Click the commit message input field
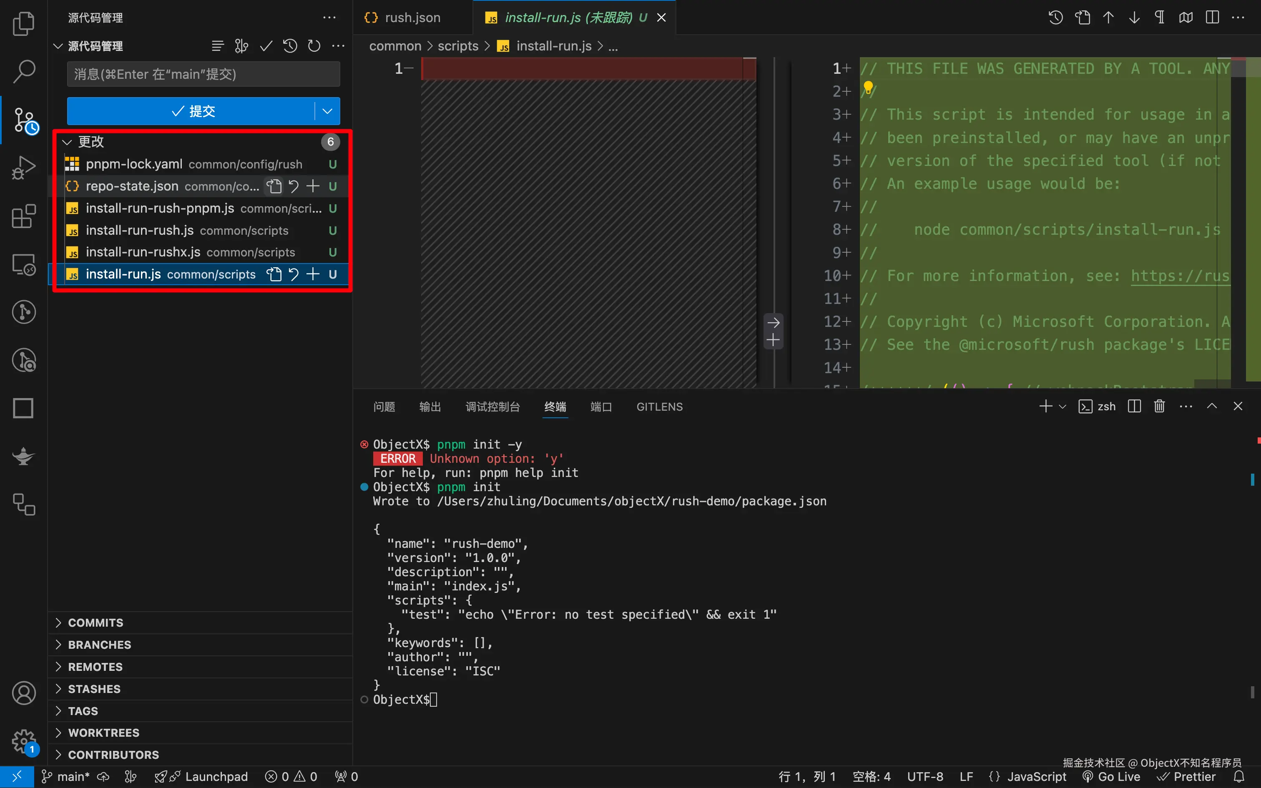The height and width of the screenshot is (788, 1261). click(203, 74)
